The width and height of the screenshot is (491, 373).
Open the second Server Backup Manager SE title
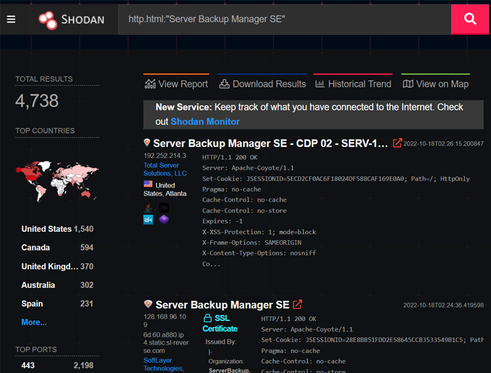(x=223, y=305)
